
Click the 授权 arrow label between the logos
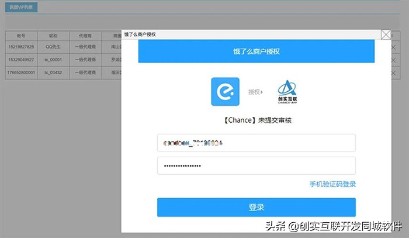coord(255,92)
